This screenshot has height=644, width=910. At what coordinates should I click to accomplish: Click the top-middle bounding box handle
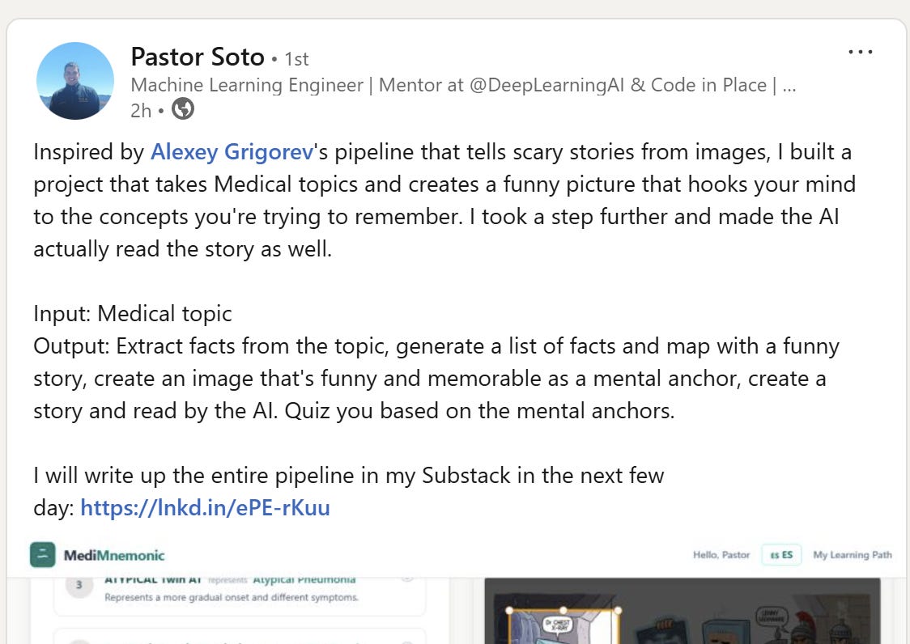tap(563, 610)
